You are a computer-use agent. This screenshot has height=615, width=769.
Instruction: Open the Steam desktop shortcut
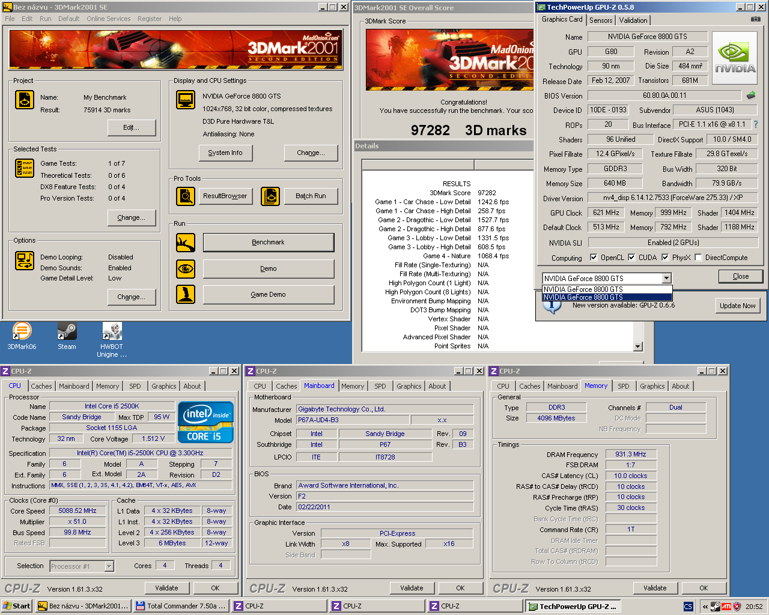pos(67,336)
